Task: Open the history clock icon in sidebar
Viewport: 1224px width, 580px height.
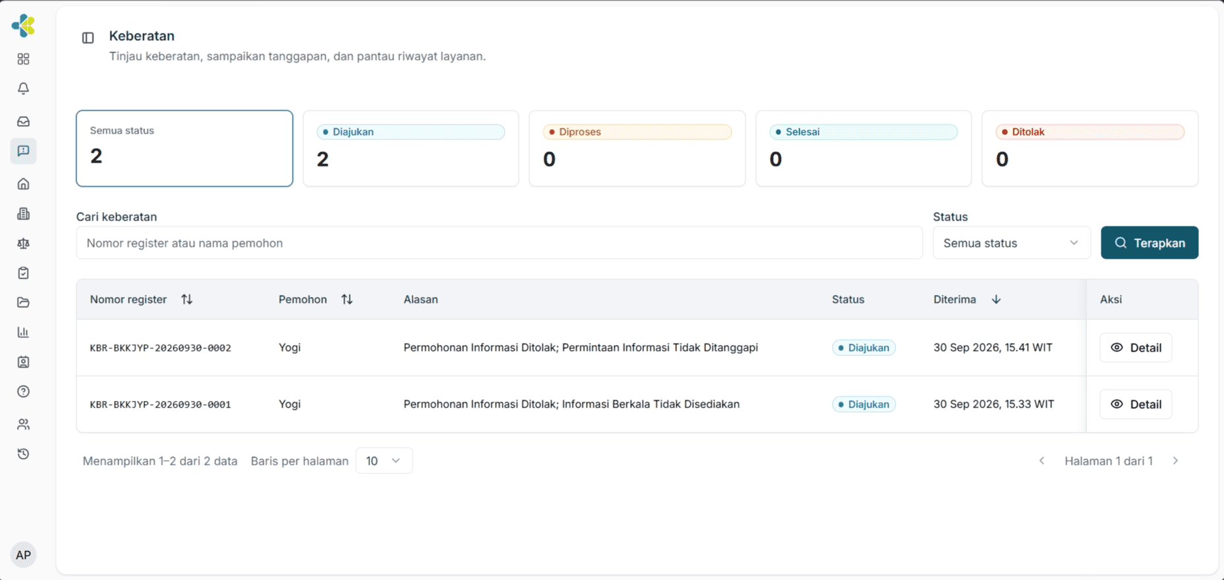Action: click(x=23, y=454)
